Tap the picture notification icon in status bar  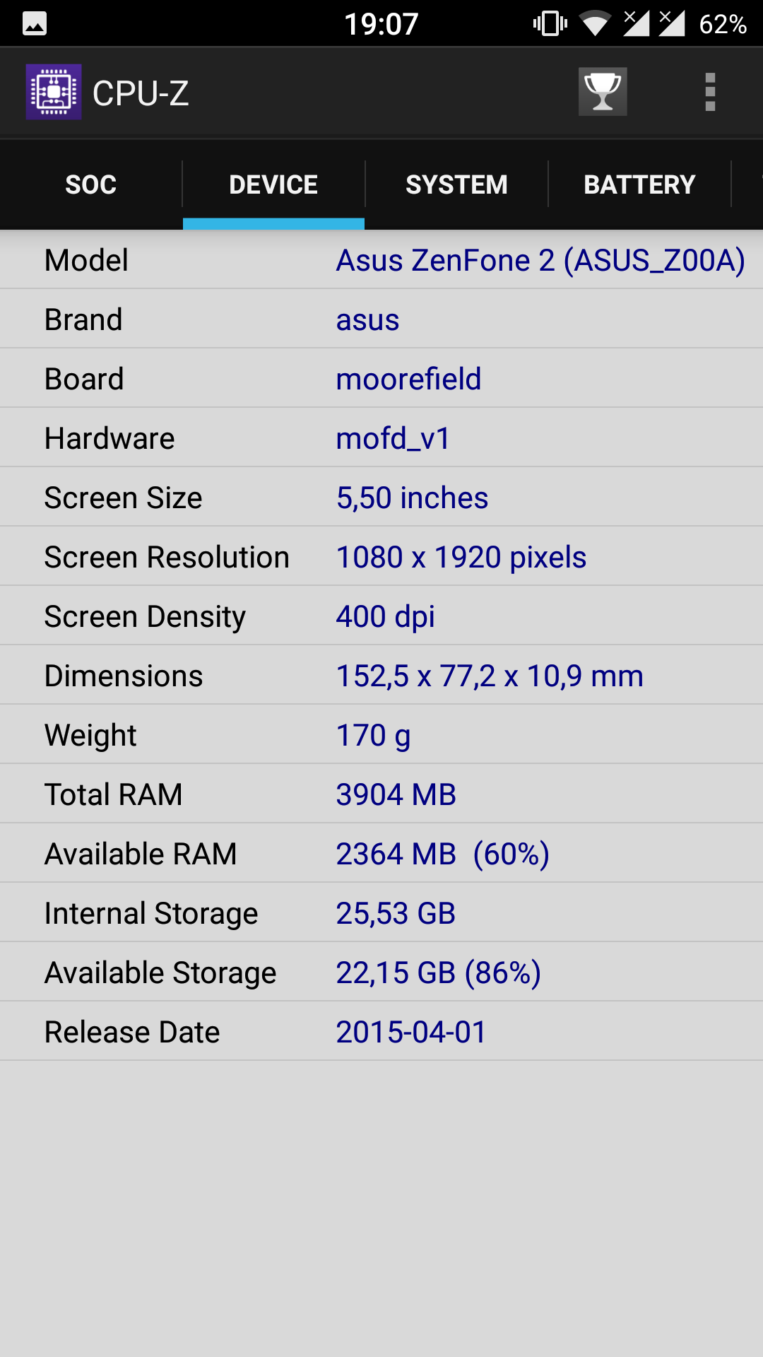(35, 24)
